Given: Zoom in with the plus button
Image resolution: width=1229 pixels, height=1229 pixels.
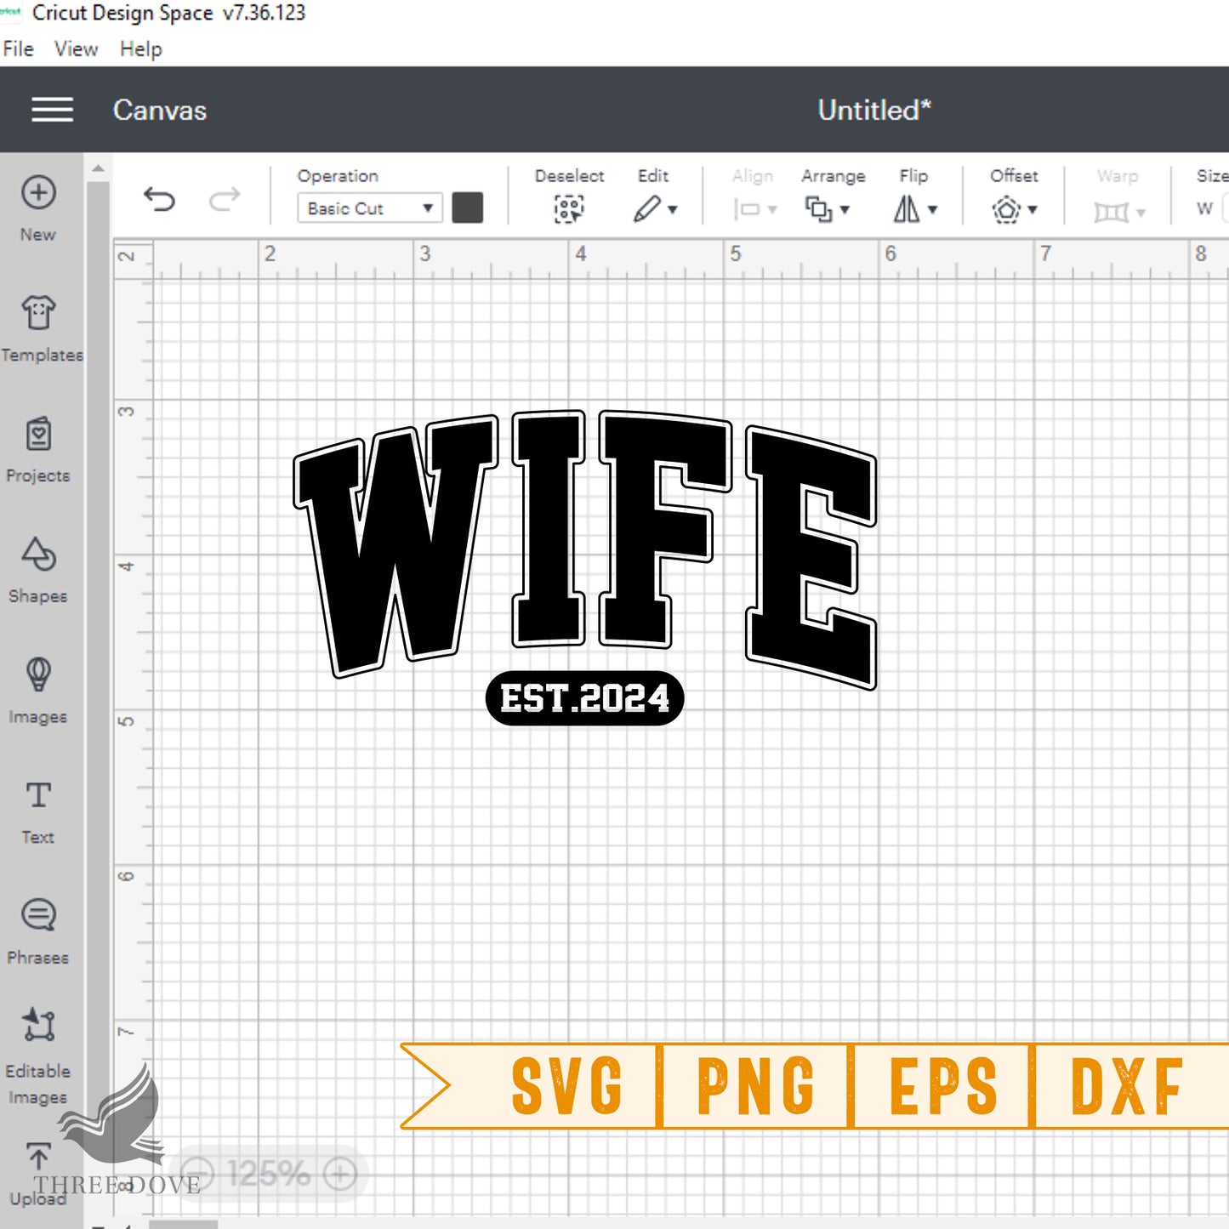Looking at the screenshot, I should 340,1175.
